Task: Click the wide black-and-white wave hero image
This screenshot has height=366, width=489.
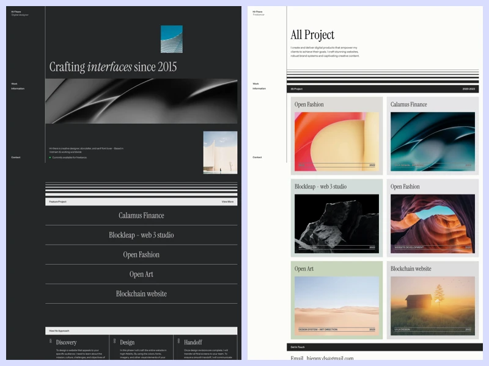Action: click(x=141, y=101)
